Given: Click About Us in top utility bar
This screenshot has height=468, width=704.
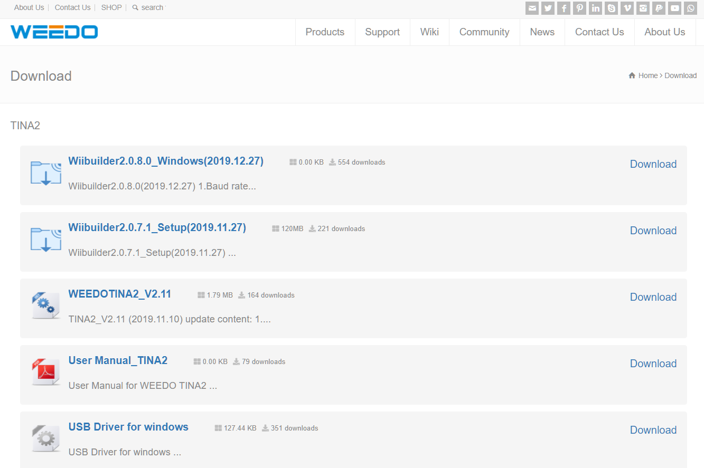Looking at the screenshot, I should click(x=29, y=7).
